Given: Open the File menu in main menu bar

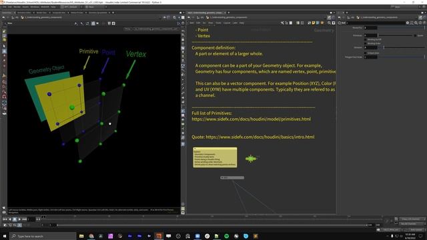Looking at the screenshot, I should 5,7.
